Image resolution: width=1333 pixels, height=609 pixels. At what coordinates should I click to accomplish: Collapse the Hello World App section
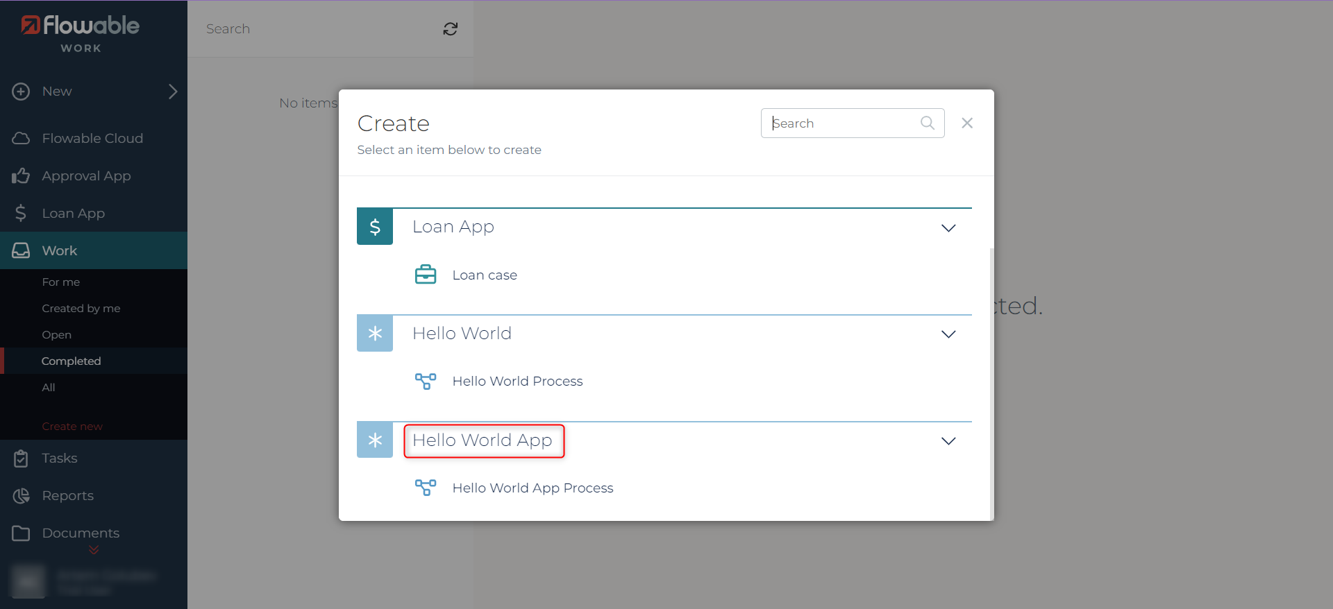(948, 441)
